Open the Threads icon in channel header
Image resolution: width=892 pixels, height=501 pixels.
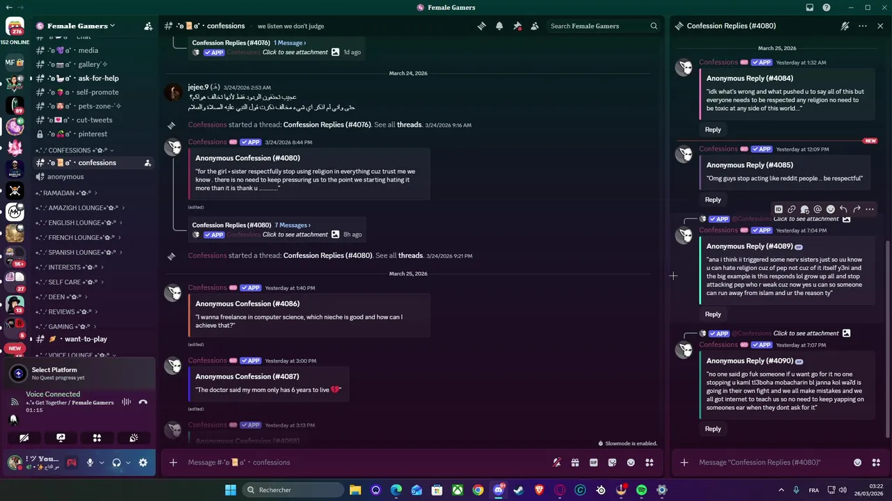pos(482,26)
